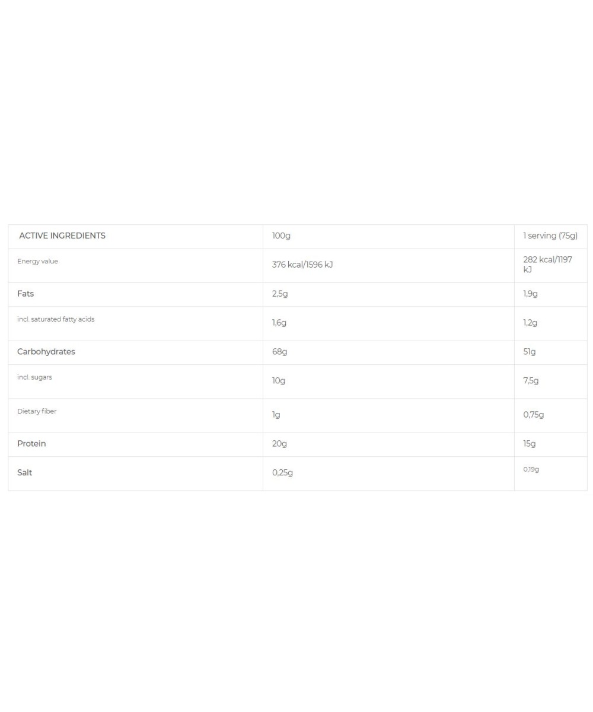
Task: Select the Energy value row label
Action: coord(37,261)
